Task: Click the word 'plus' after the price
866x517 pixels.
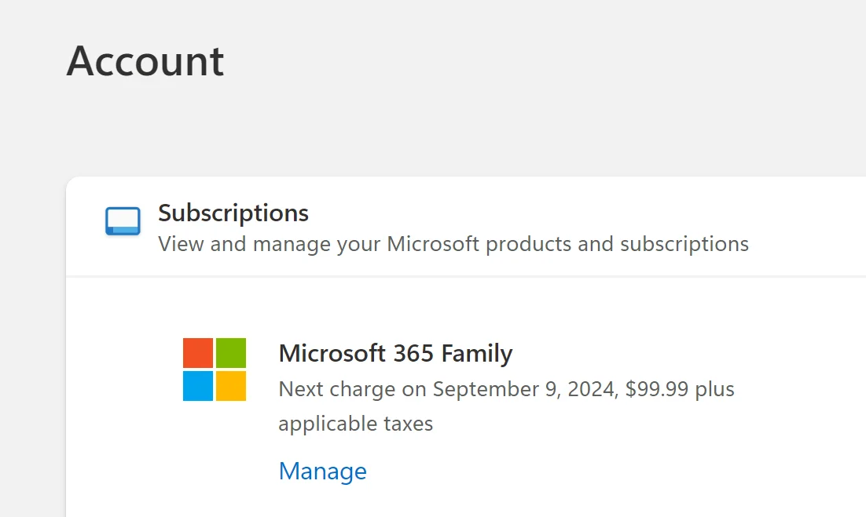Action: [714, 389]
